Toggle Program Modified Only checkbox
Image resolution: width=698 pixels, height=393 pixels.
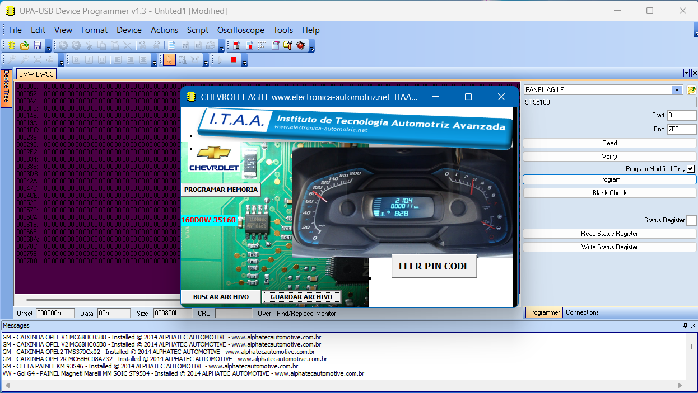click(x=691, y=169)
